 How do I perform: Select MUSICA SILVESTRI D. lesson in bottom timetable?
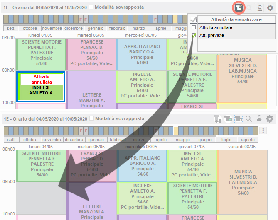point(243,182)
